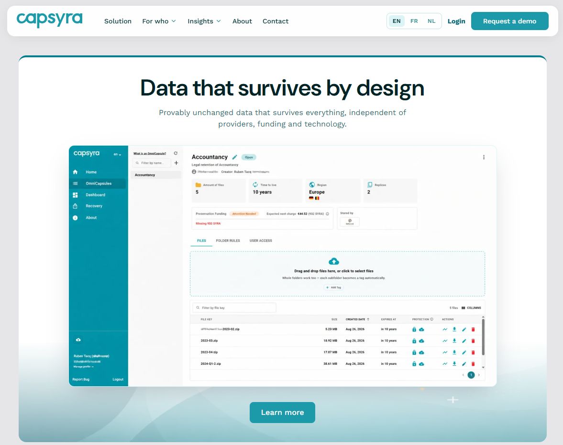Download the 2023-03.zip file

coord(454,341)
